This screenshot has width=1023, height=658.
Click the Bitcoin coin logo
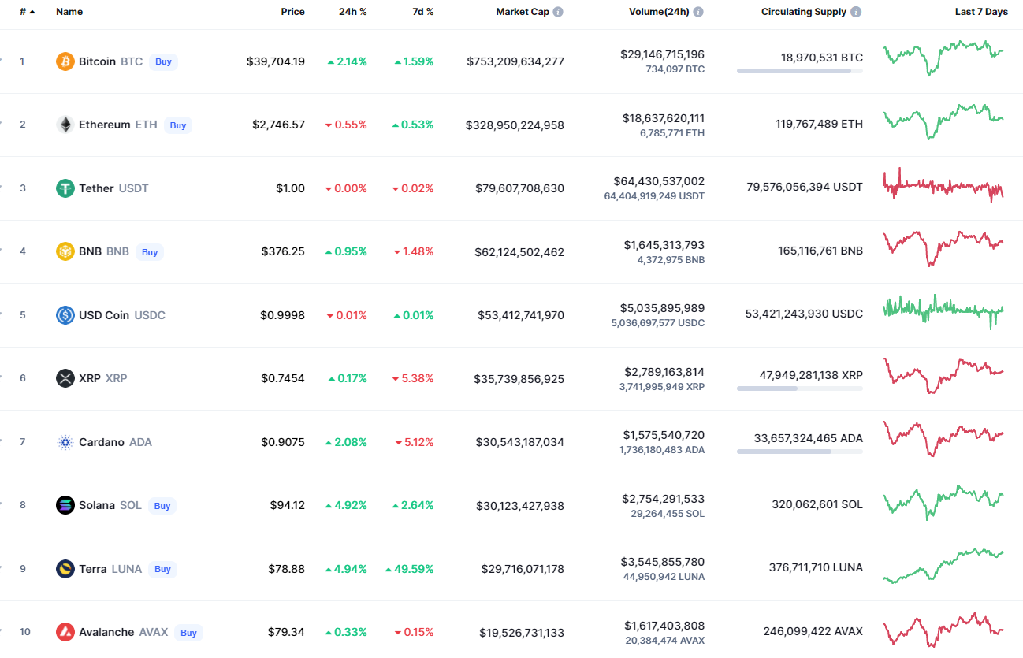tap(65, 61)
